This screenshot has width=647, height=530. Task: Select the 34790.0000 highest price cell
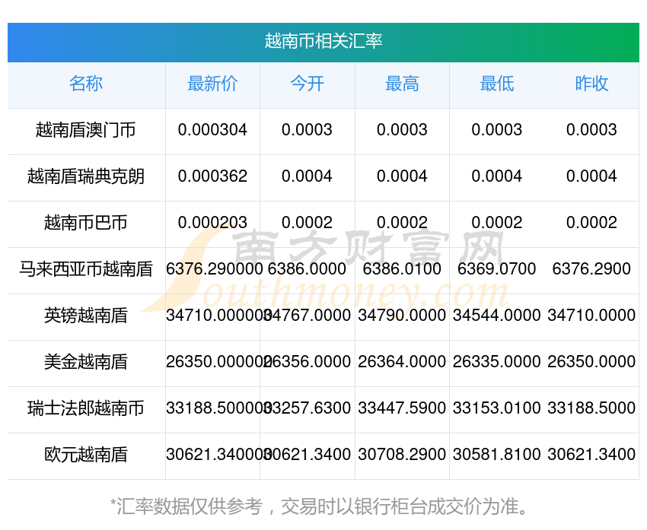pyautogui.click(x=402, y=316)
